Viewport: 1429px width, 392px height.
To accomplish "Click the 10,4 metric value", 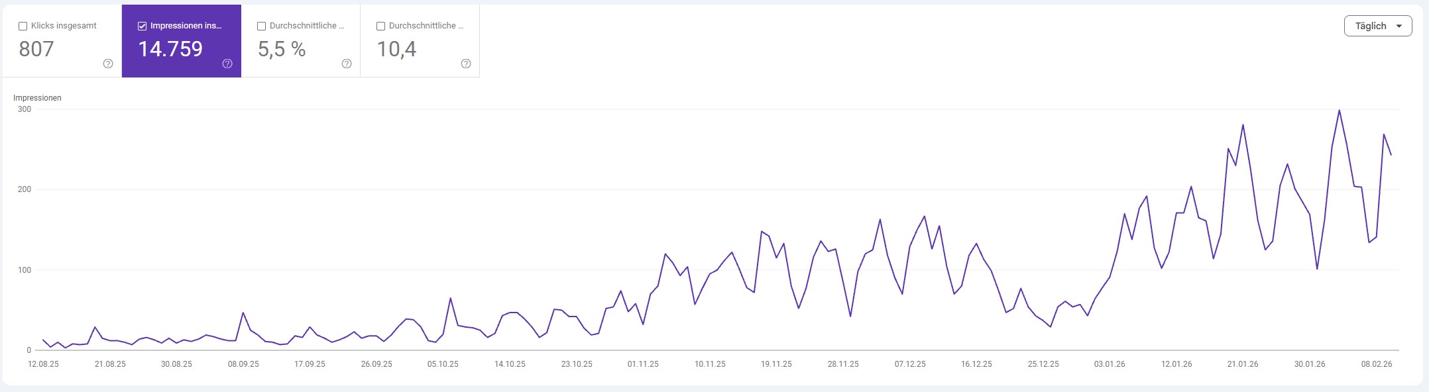I will [x=396, y=49].
